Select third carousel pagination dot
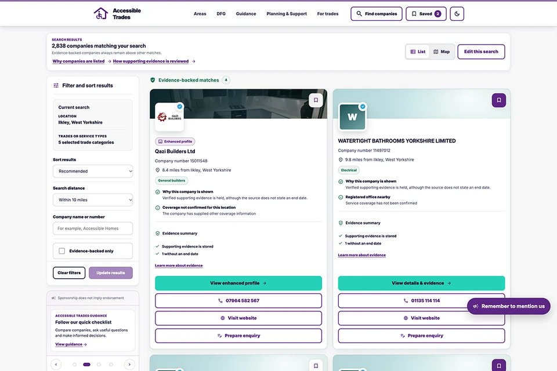This screenshot has width=557, height=371. coord(99,364)
